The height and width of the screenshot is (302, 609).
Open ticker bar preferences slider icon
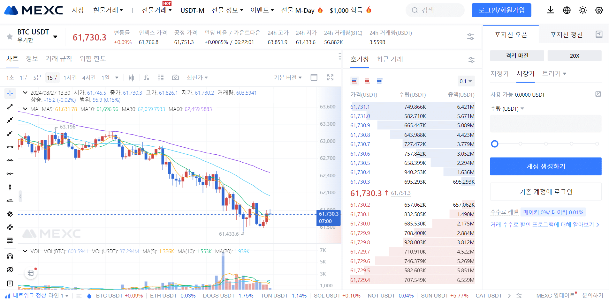(x=470, y=36)
